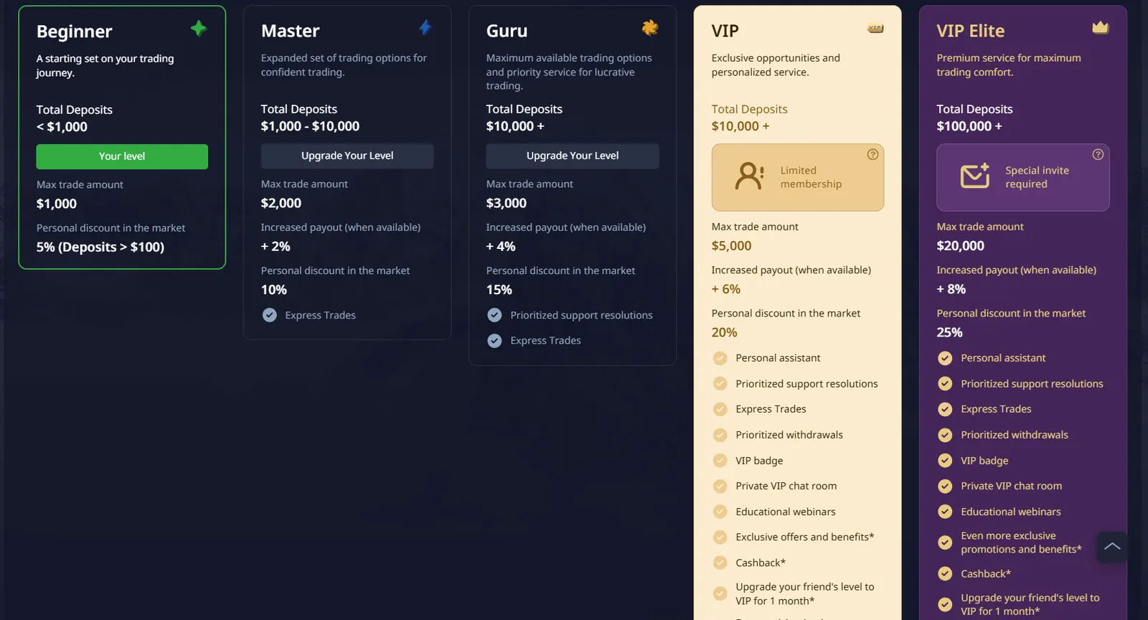
Task: Click the green Beginner level star icon
Action: click(199, 29)
